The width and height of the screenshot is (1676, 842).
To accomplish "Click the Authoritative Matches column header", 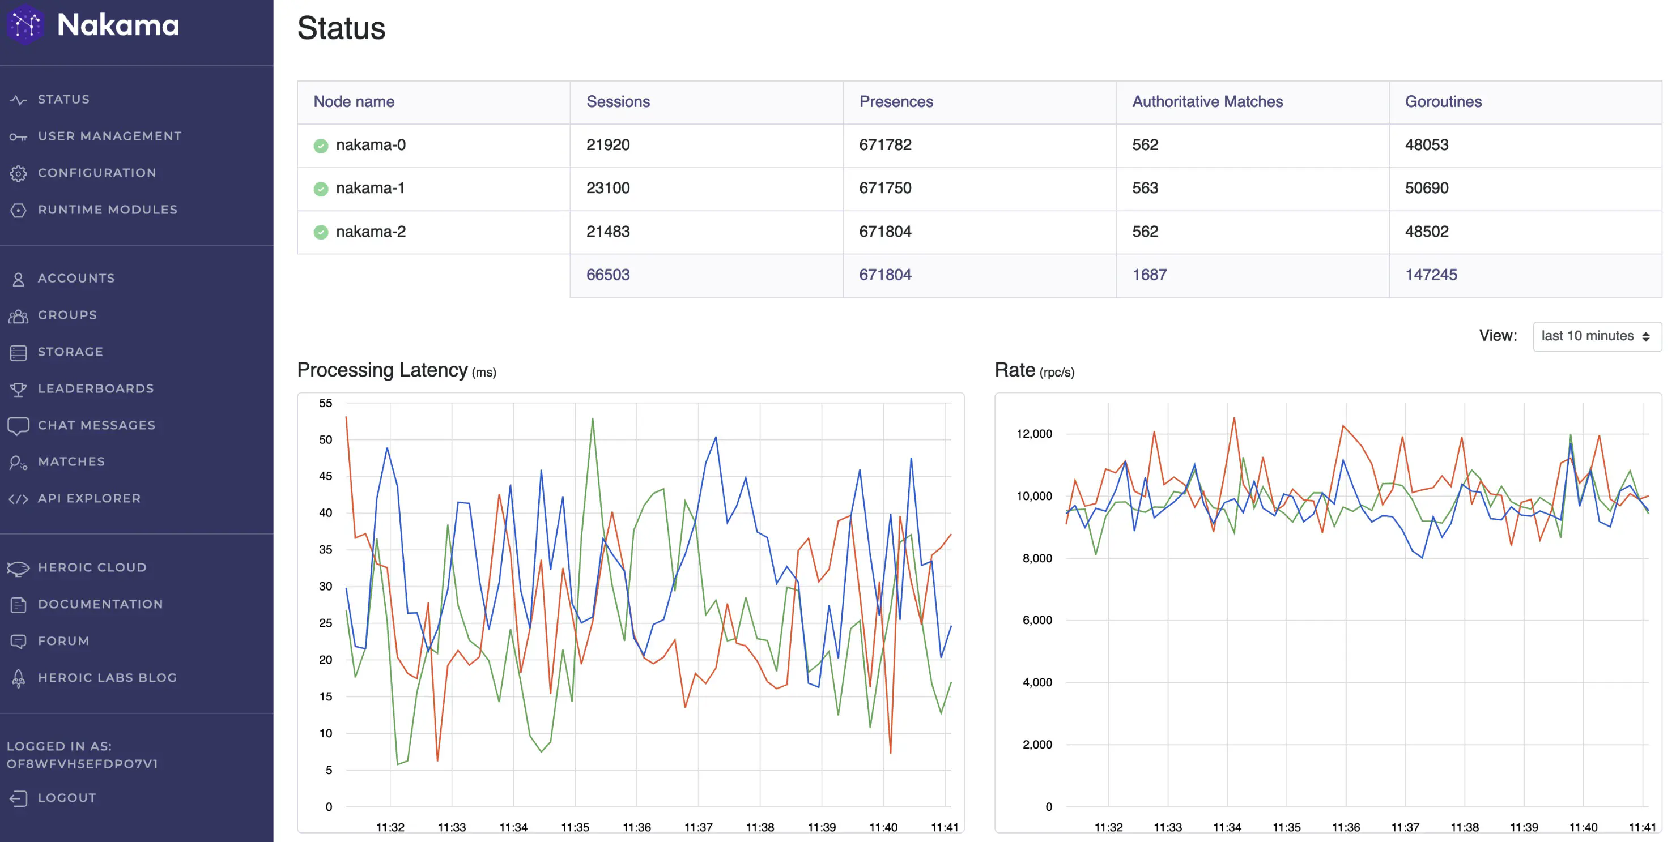I will (x=1207, y=102).
